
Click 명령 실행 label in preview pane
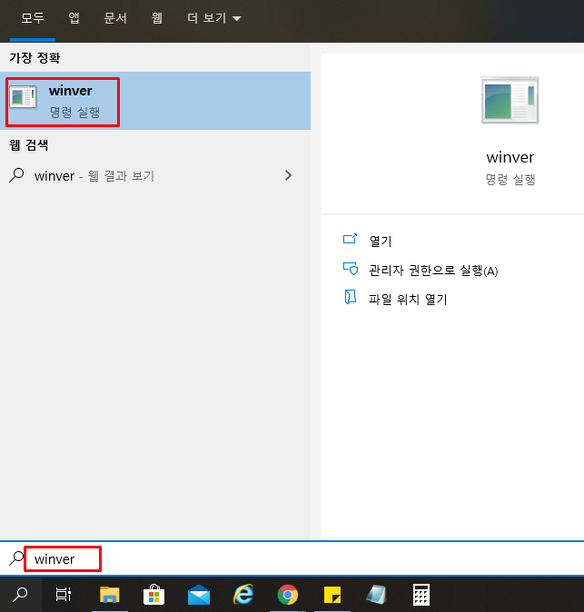point(510,180)
